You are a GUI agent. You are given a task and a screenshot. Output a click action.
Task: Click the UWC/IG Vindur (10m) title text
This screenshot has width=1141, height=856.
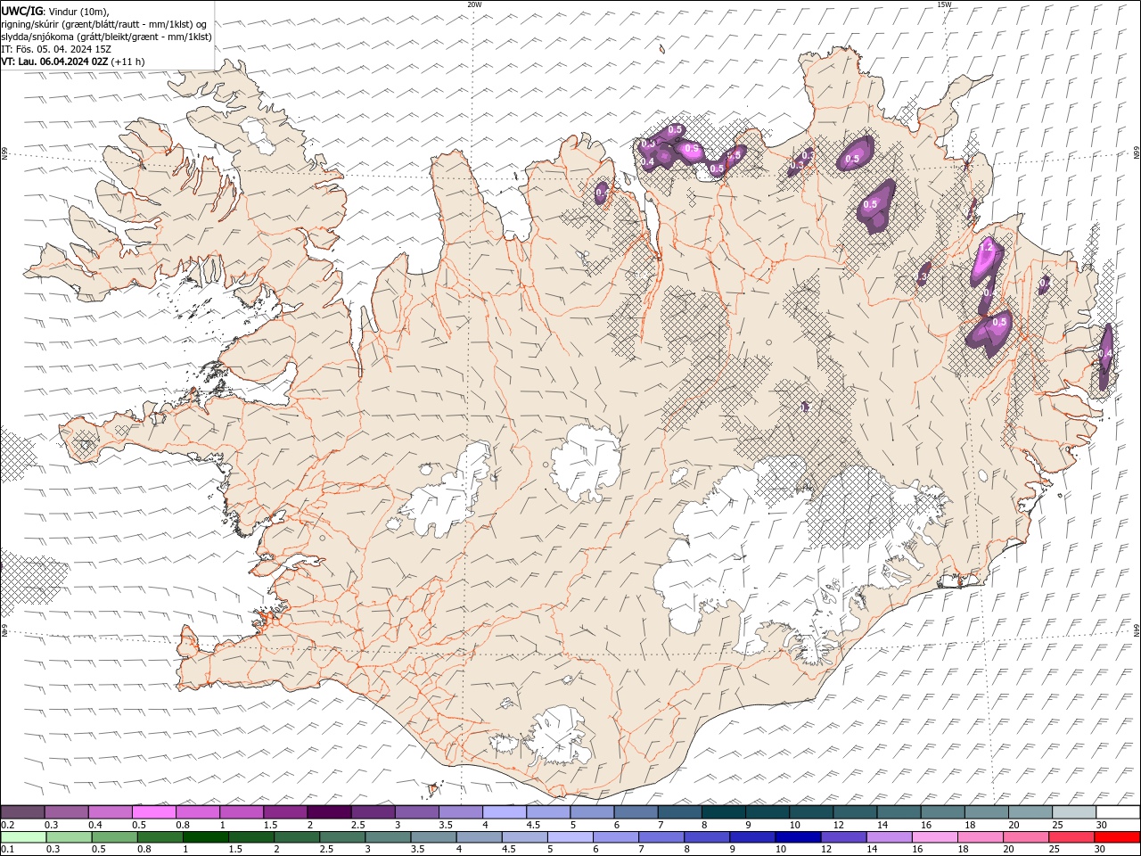[54, 11]
